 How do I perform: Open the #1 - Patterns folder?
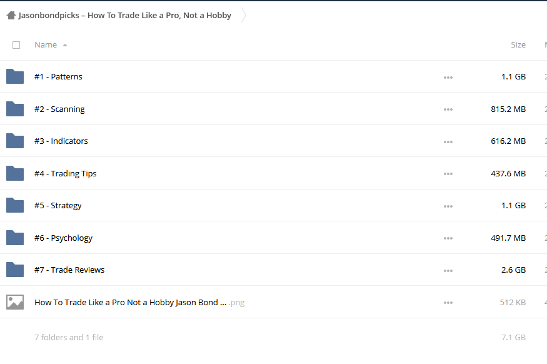click(58, 76)
